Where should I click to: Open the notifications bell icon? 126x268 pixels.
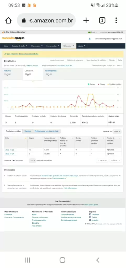tap(90, 39)
